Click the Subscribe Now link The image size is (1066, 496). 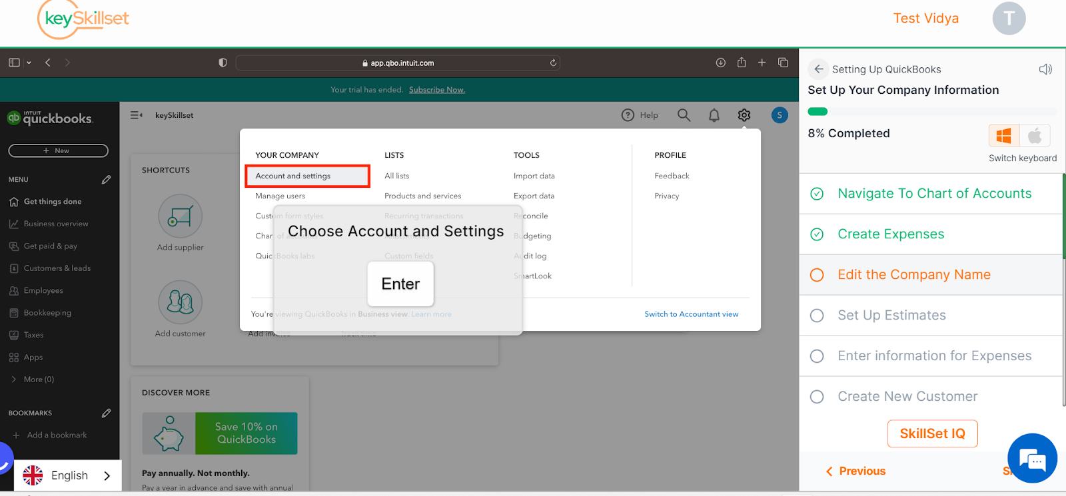[x=436, y=90]
